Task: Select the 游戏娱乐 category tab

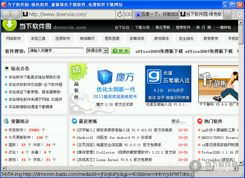Action: (x=162, y=38)
